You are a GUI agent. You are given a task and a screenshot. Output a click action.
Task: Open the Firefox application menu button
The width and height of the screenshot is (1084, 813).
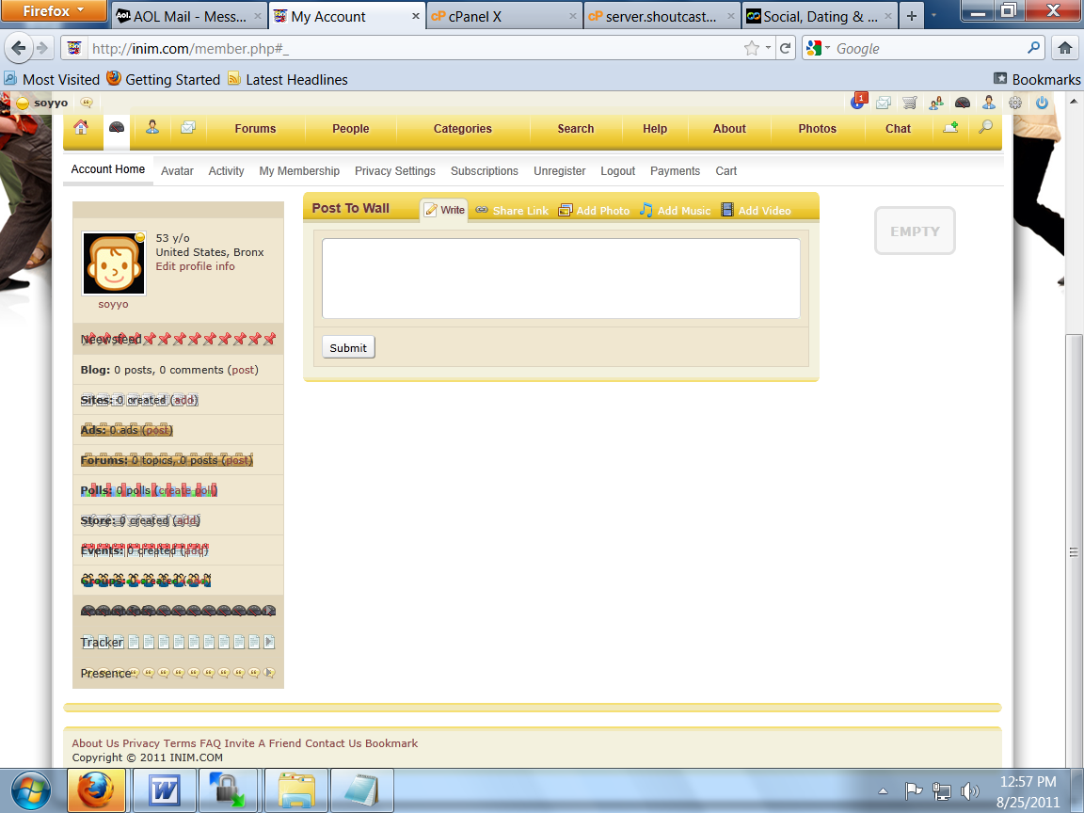coord(53,12)
